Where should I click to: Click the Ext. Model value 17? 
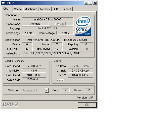click(x=57, y=49)
